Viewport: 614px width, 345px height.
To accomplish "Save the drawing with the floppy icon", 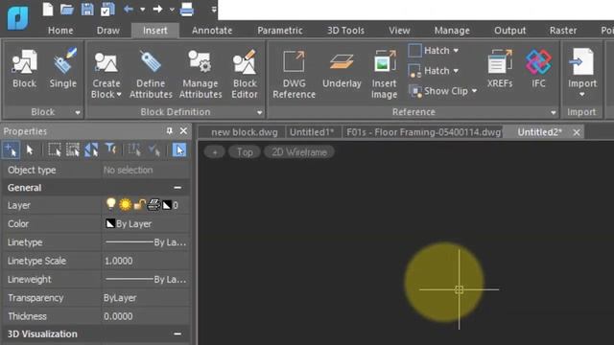I will [x=87, y=9].
